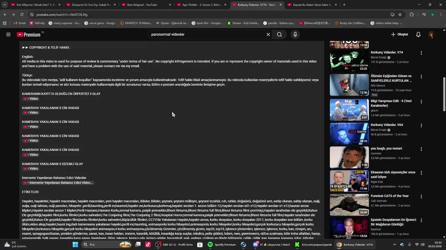
Task: Click the youtube.com address bar URL
Action: pyautogui.click(x=62, y=15)
